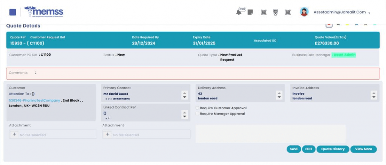The width and height of the screenshot is (386, 165).
Task: Click the View More button
Action: (x=363, y=149)
